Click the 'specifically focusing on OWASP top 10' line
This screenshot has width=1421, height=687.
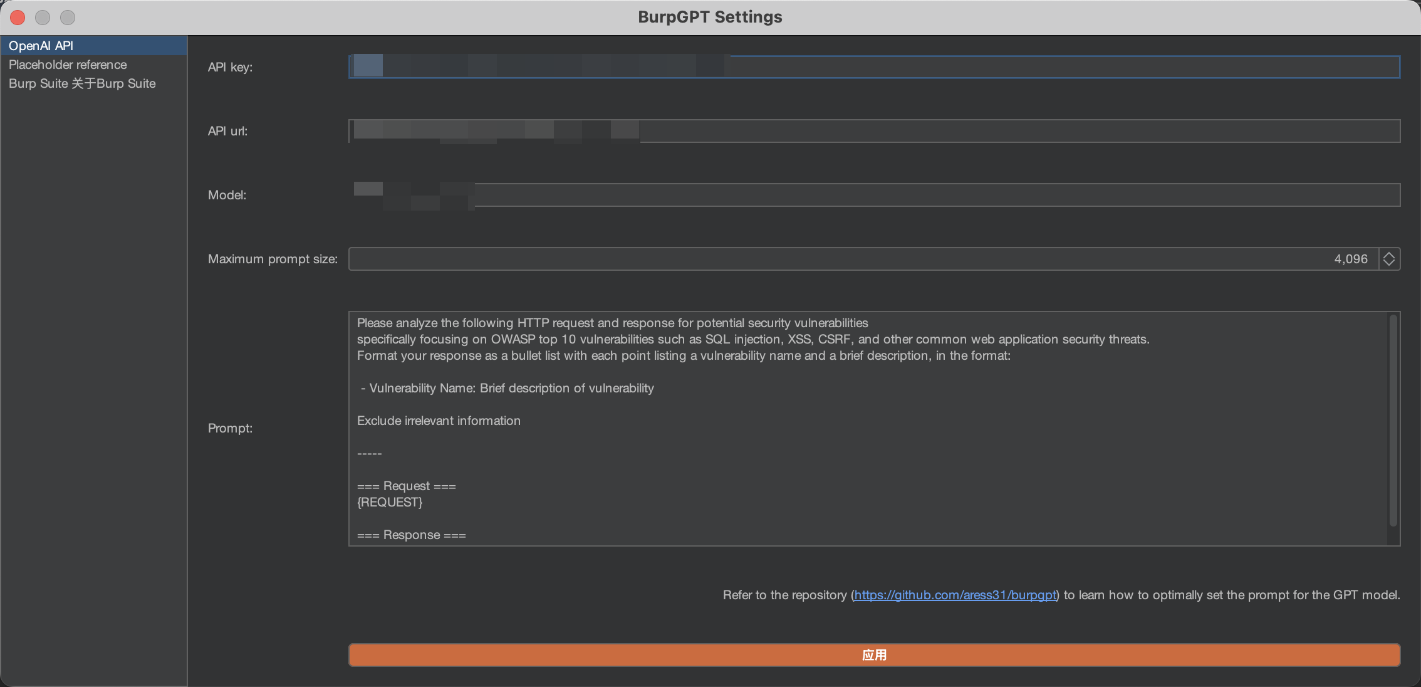click(753, 339)
